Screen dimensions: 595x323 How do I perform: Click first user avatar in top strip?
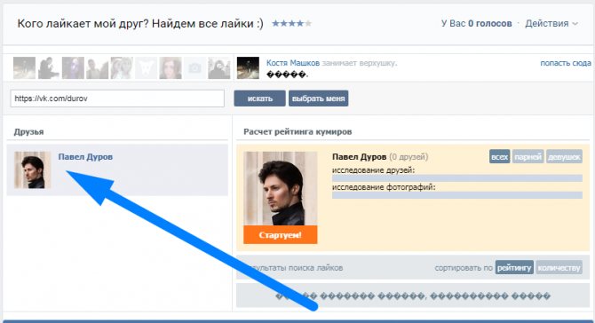pos(24,67)
